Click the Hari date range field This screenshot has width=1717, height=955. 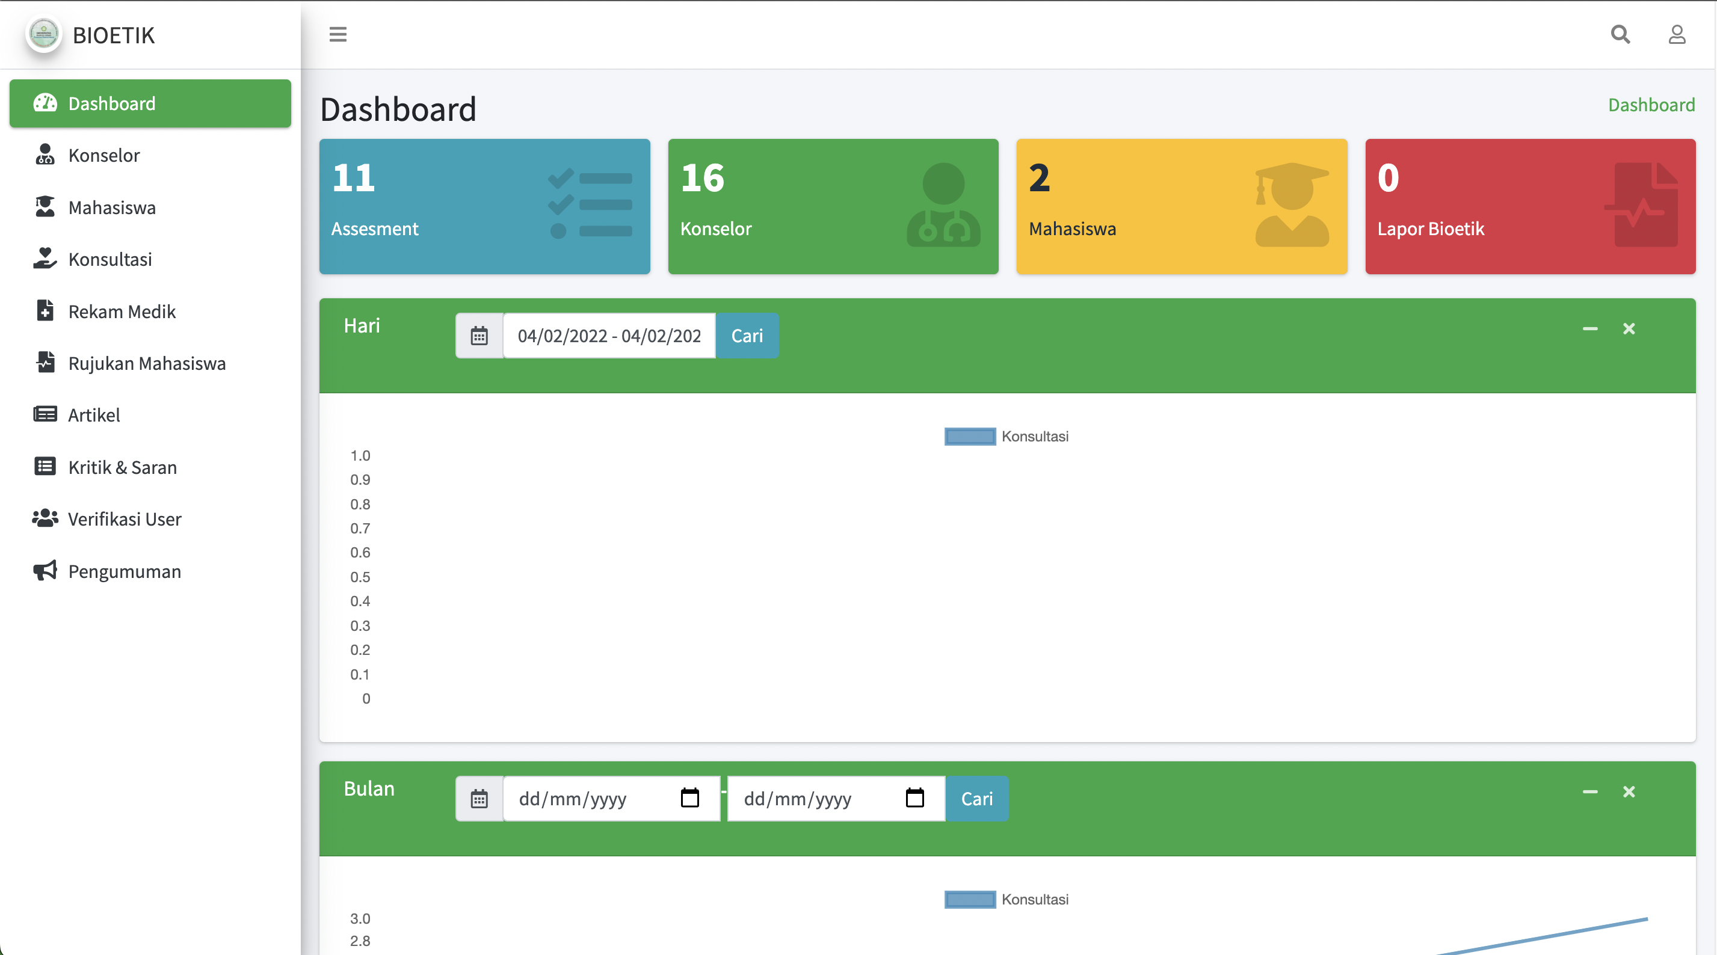609,336
